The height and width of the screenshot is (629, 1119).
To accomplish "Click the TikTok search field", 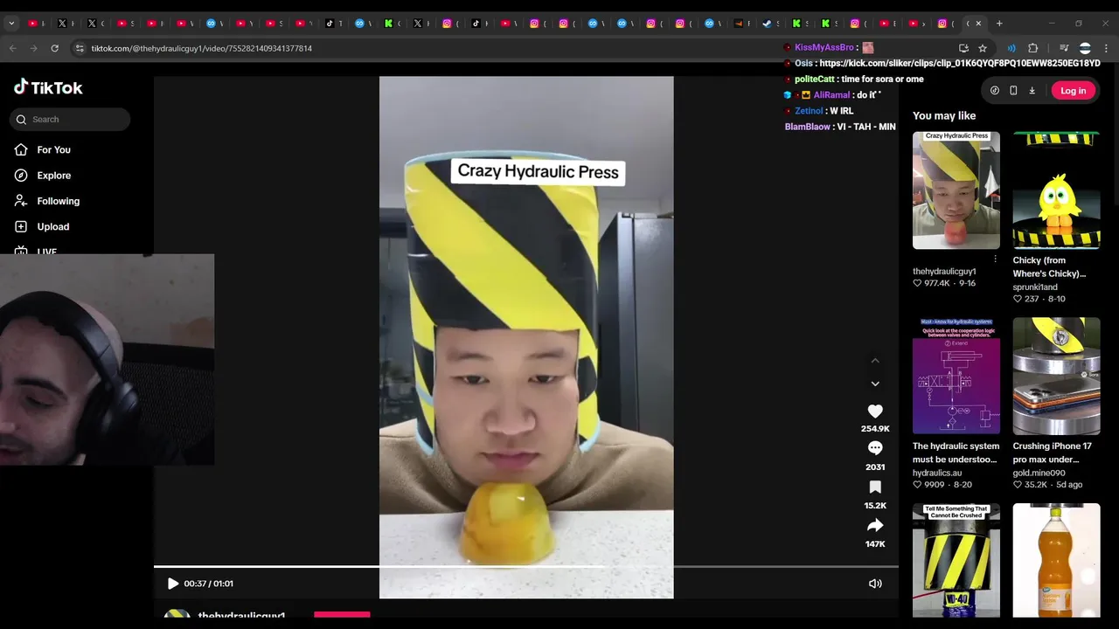I will pos(70,120).
